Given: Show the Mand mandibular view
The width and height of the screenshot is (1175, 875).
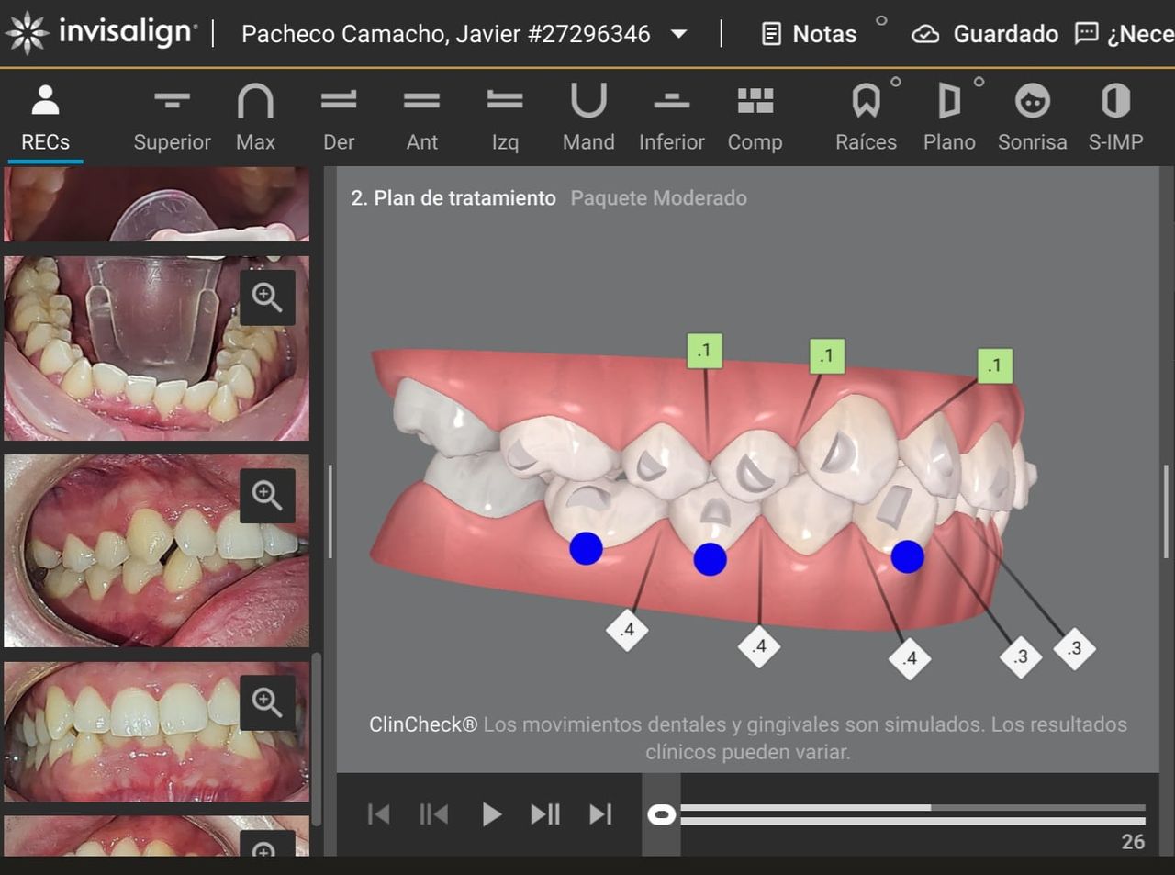Looking at the screenshot, I should tap(588, 118).
